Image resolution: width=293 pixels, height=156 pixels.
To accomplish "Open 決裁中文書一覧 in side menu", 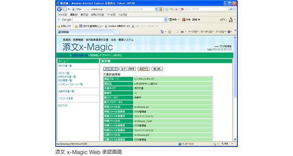I will pos(66,91).
